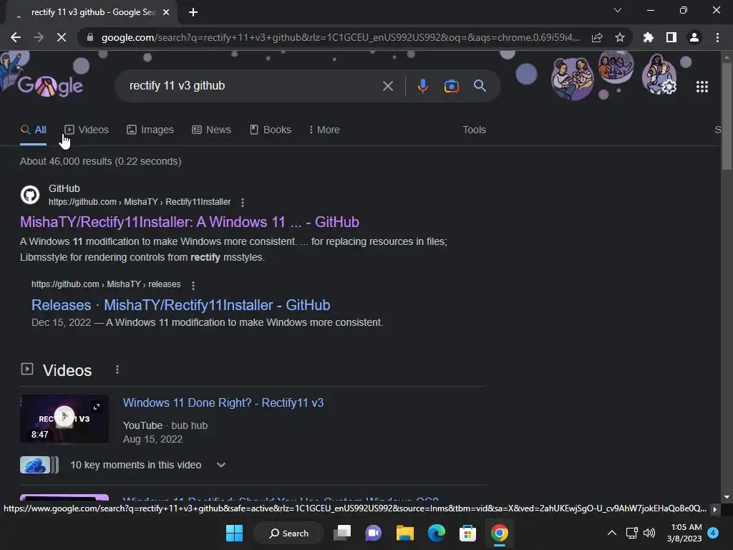Open the Chrome profile avatar

coord(694,37)
